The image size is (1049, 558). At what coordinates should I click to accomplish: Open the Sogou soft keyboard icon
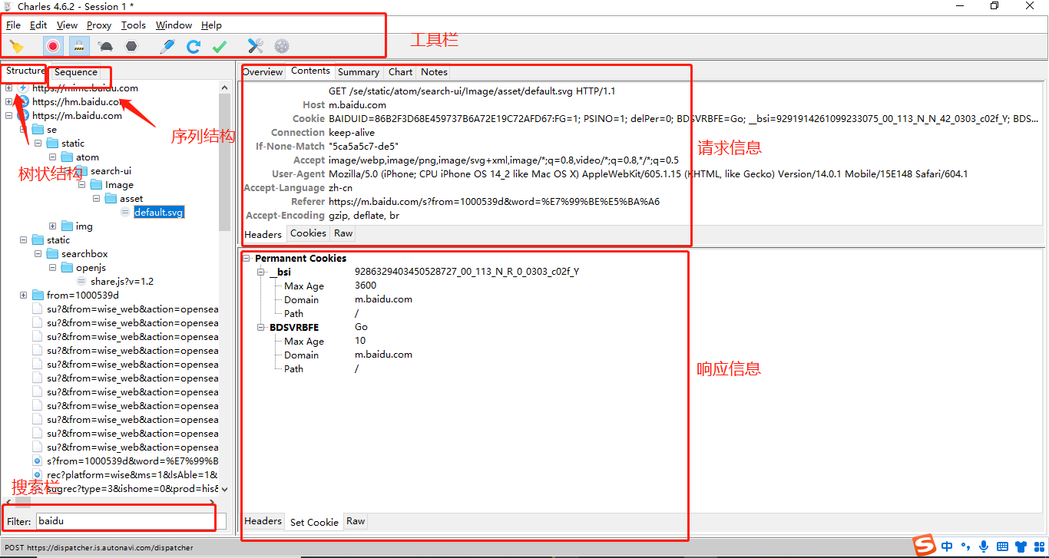[1002, 546]
